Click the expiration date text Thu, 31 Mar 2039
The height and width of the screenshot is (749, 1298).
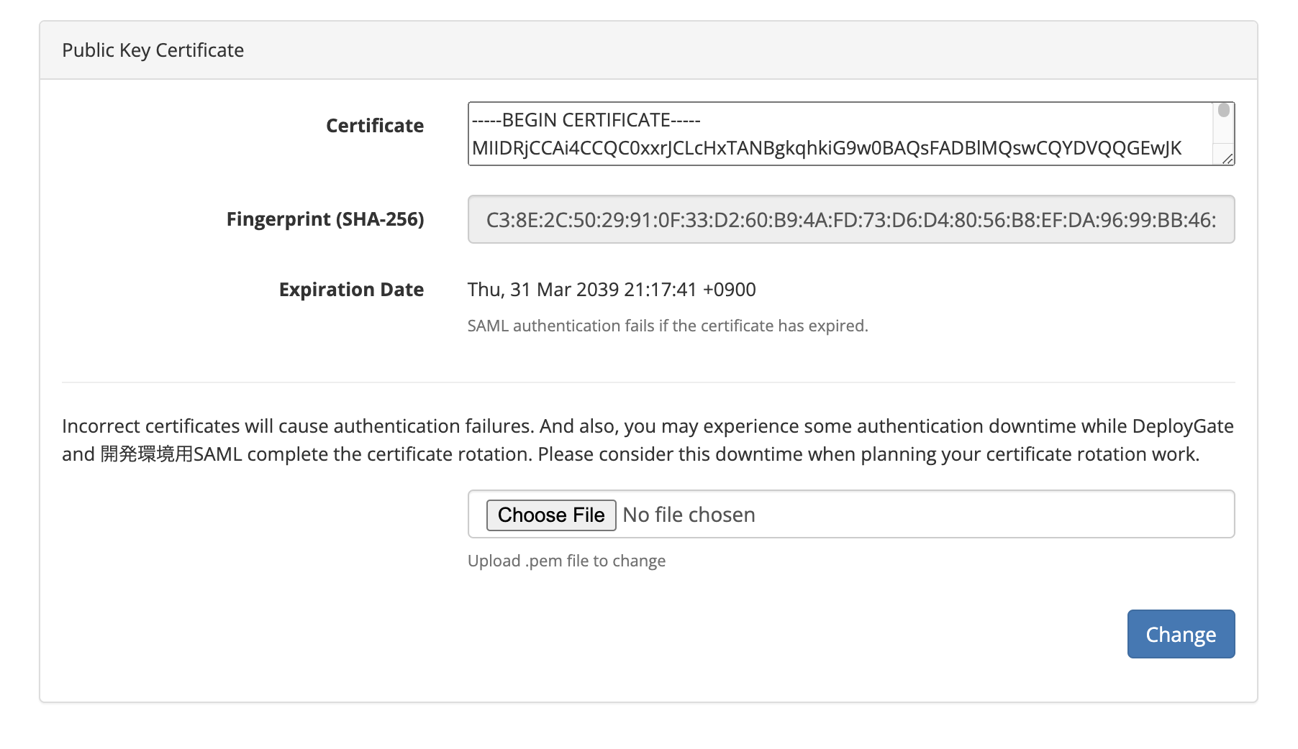click(x=610, y=289)
